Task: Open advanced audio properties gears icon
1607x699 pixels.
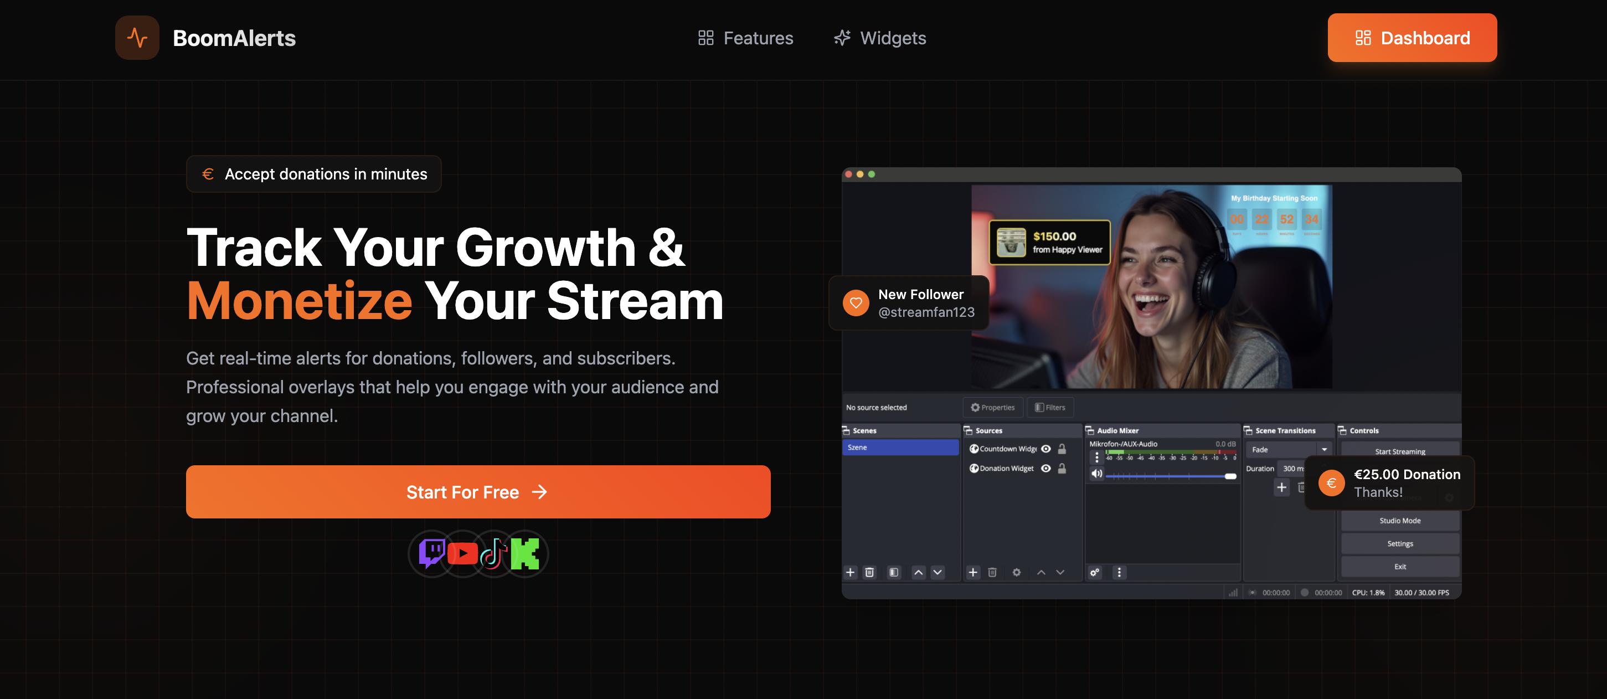Action: (x=1095, y=572)
